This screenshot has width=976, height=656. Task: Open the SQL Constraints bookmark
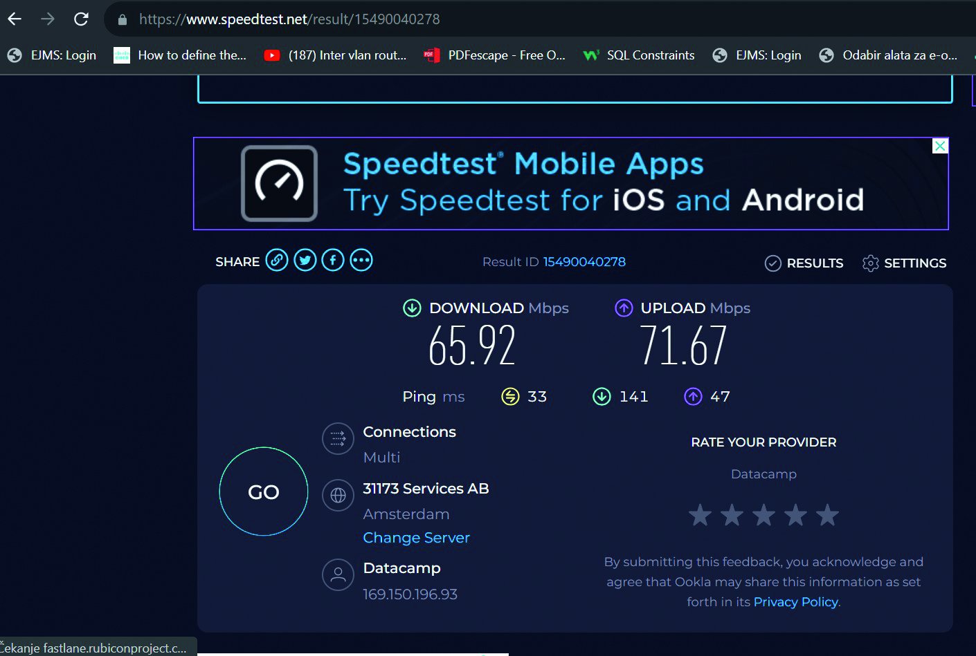638,55
